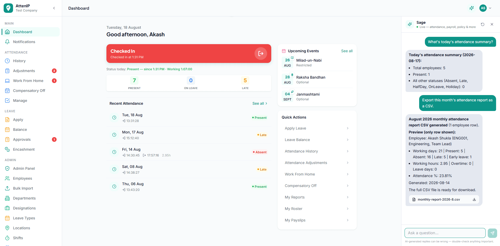Image resolution: width=500 pixels, height=246 pixels.
Task: Close the Sage assistant panel
Action: 492,24
